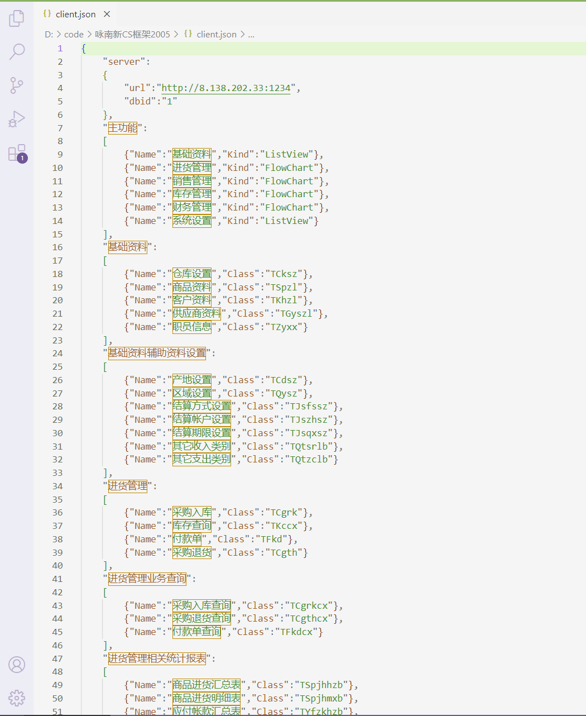Click the 基础资料 name value on line 9
The image size is (586, 716).
pos(192,154)
